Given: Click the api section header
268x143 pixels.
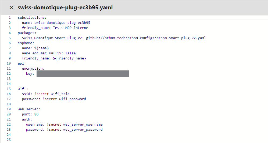Looking at the screenshot, I should click(x=22, y=63).
